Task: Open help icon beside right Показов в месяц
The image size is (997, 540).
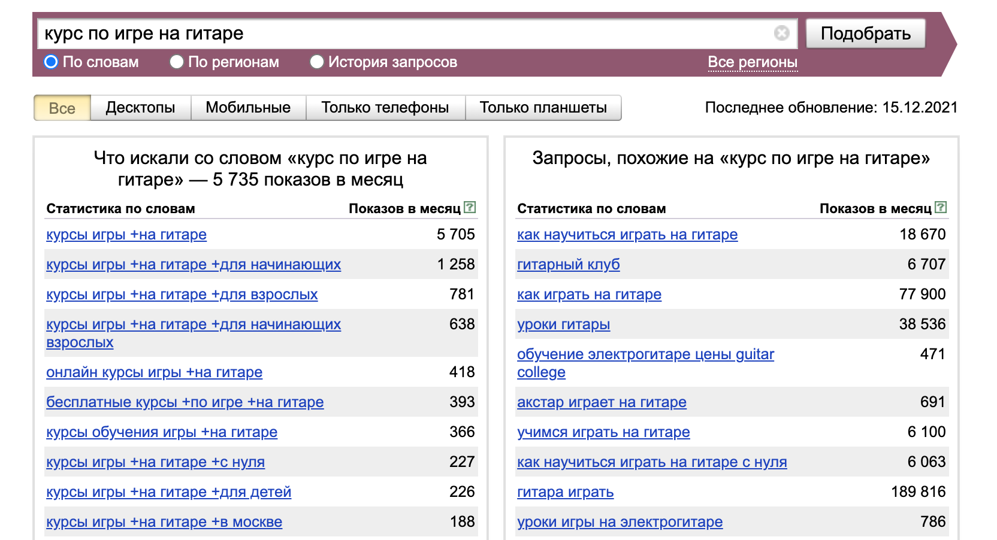Action: (x=941, y=207)
